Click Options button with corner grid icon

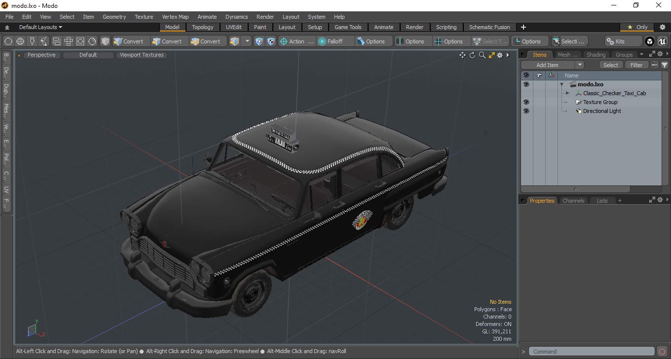[x=530, y=41]
